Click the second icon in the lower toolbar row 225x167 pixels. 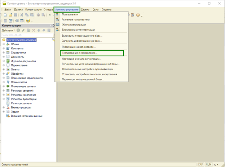tap(10, 21)
